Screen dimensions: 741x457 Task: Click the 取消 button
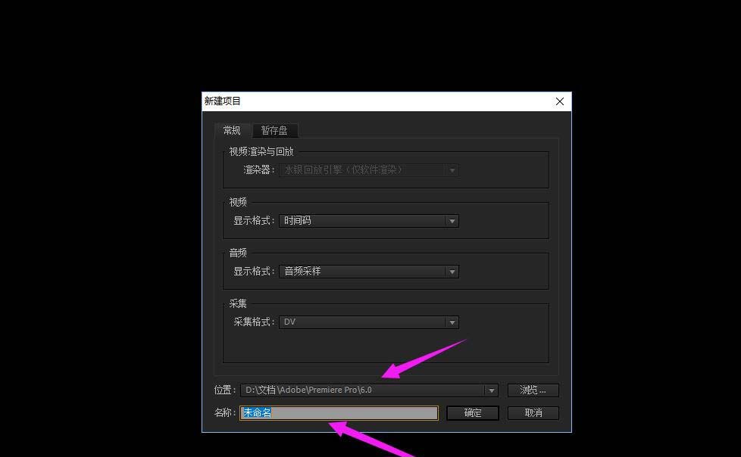pos(533,412)
